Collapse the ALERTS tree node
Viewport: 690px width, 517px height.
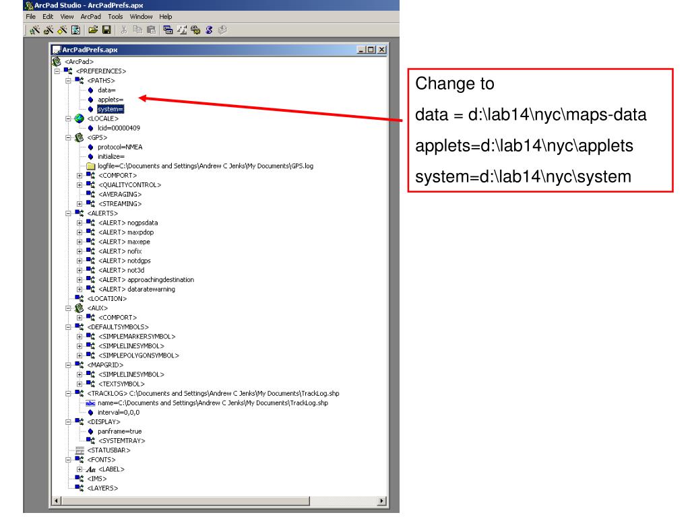click(68, 213)
